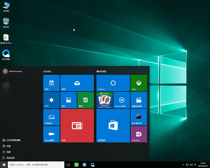210x168 pixels.
Task: Open the 邮件 mail tile
Action: pos(77,83)
